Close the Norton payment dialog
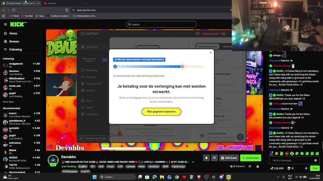This screenshot has width=323, height=181. pyautogui.click(x=210, y=53)
